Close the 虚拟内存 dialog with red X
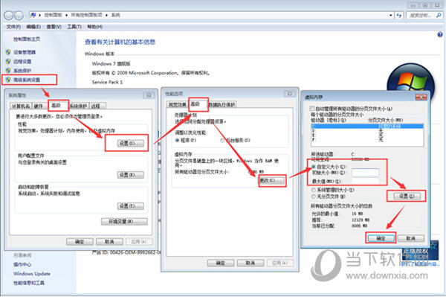446x297 pixels. (x=421, y=98)
